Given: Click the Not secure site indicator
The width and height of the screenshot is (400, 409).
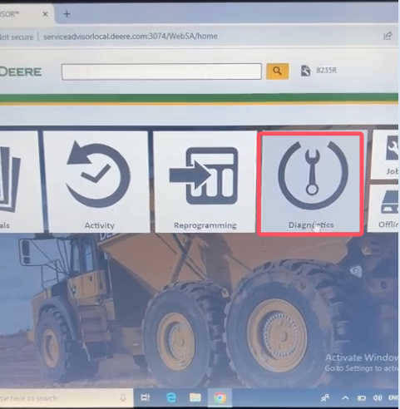Looking at the screenshot, I should click(17, 37).
